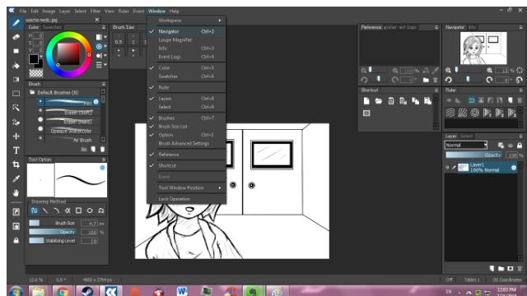Select the Pen tool in the left toolbar

point(16,23)
